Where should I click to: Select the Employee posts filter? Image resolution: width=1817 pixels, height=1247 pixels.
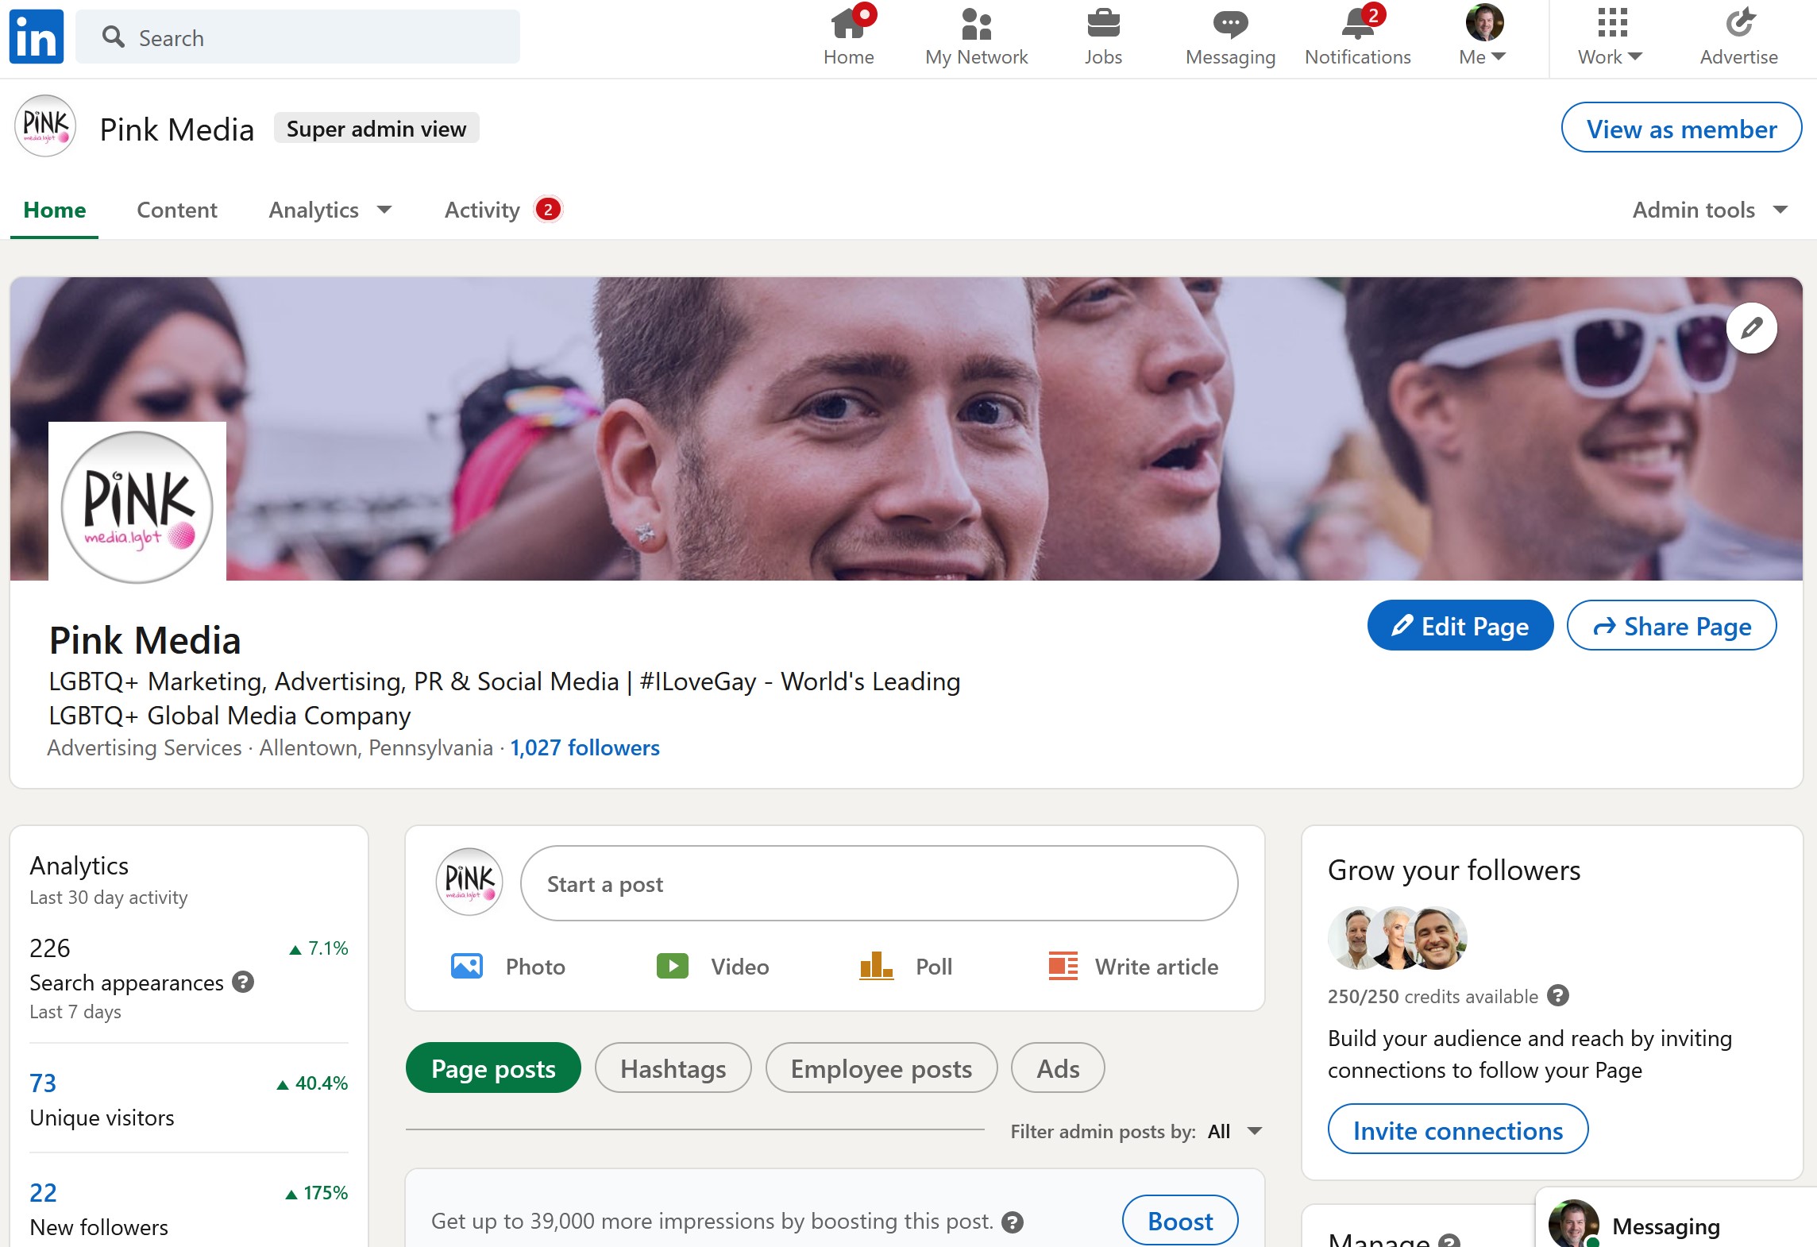point(881,1068)
